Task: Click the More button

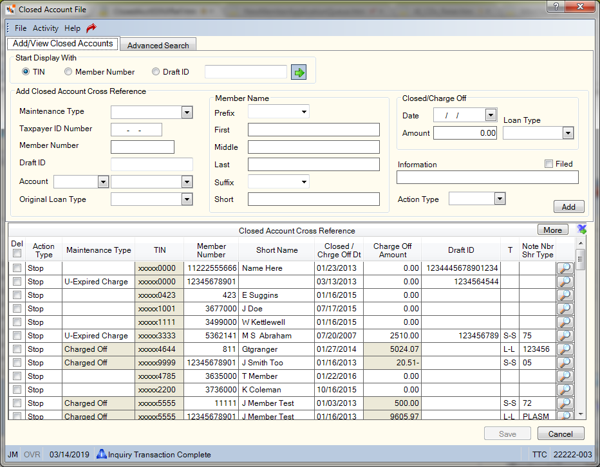Action: tap(552, 230)
